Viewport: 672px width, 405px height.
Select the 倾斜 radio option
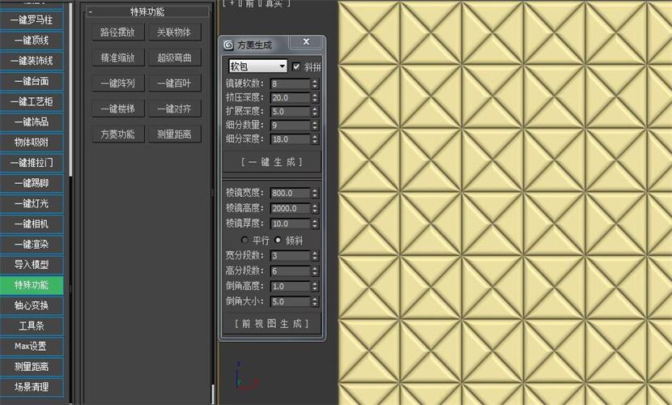278,240
